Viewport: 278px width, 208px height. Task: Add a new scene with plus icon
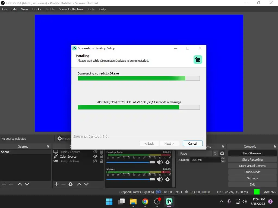click(4, 184)
